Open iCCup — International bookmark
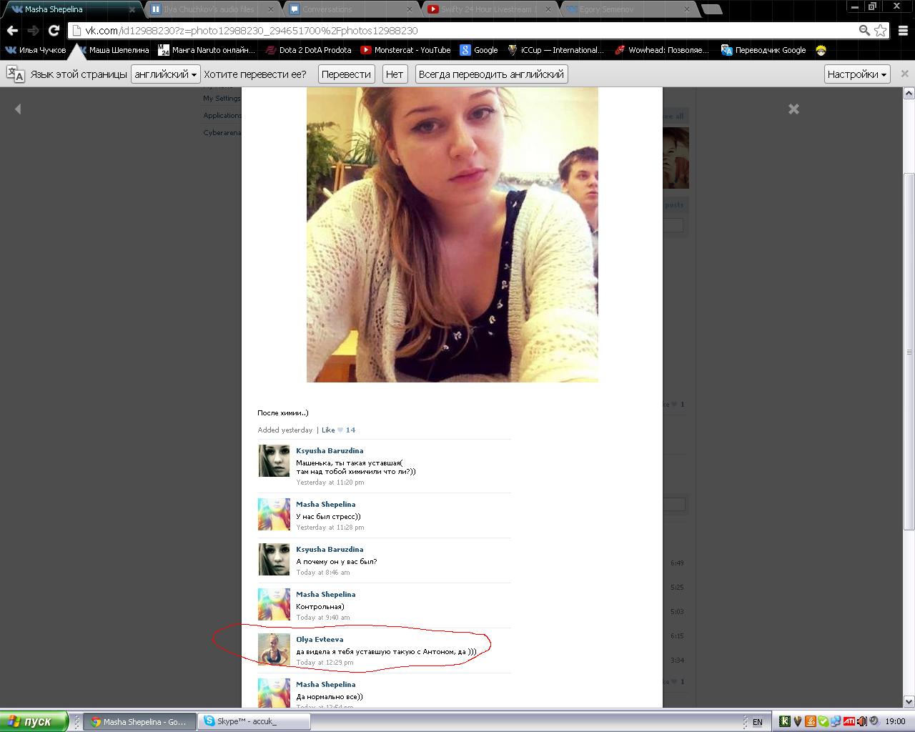 point(555,50)
